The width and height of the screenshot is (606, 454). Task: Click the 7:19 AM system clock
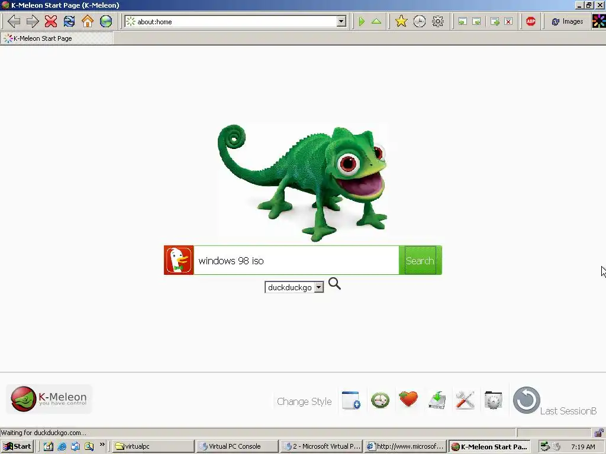583,447
